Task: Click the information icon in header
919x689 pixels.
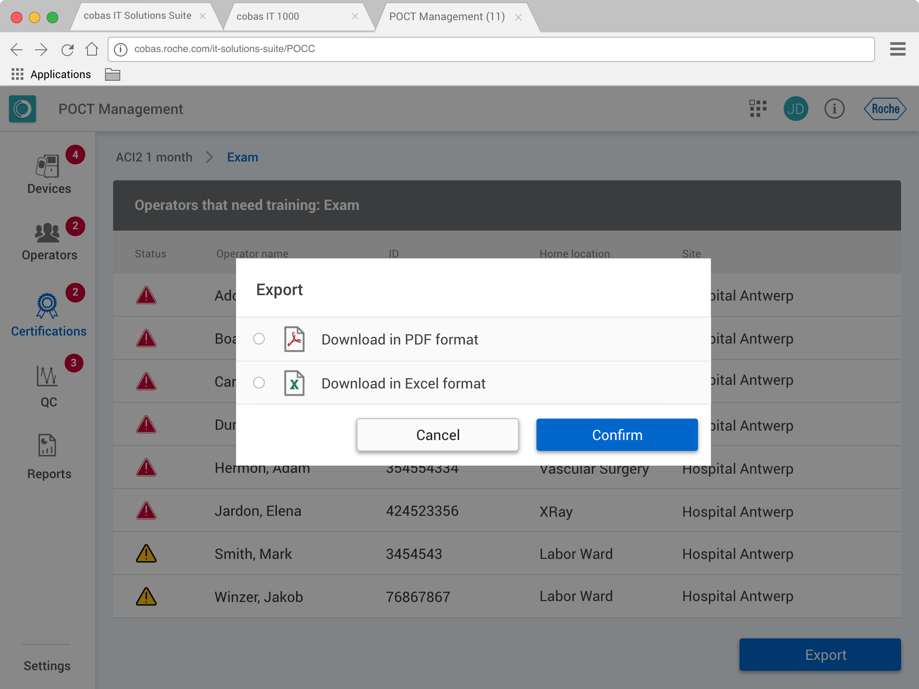Action: (834, 109)
